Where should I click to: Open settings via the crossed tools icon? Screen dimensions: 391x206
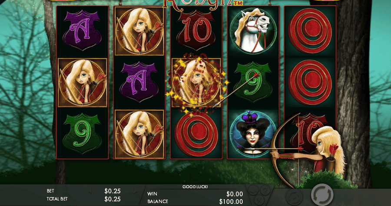click(x=259, y=200)
